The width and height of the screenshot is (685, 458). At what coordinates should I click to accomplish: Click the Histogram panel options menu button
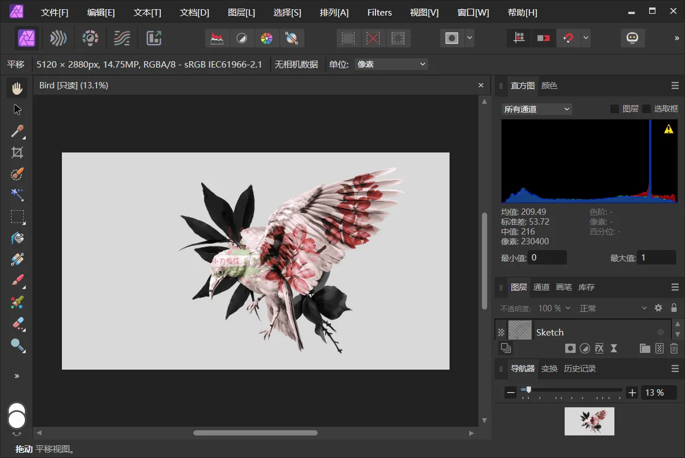(x=675, y=85)
